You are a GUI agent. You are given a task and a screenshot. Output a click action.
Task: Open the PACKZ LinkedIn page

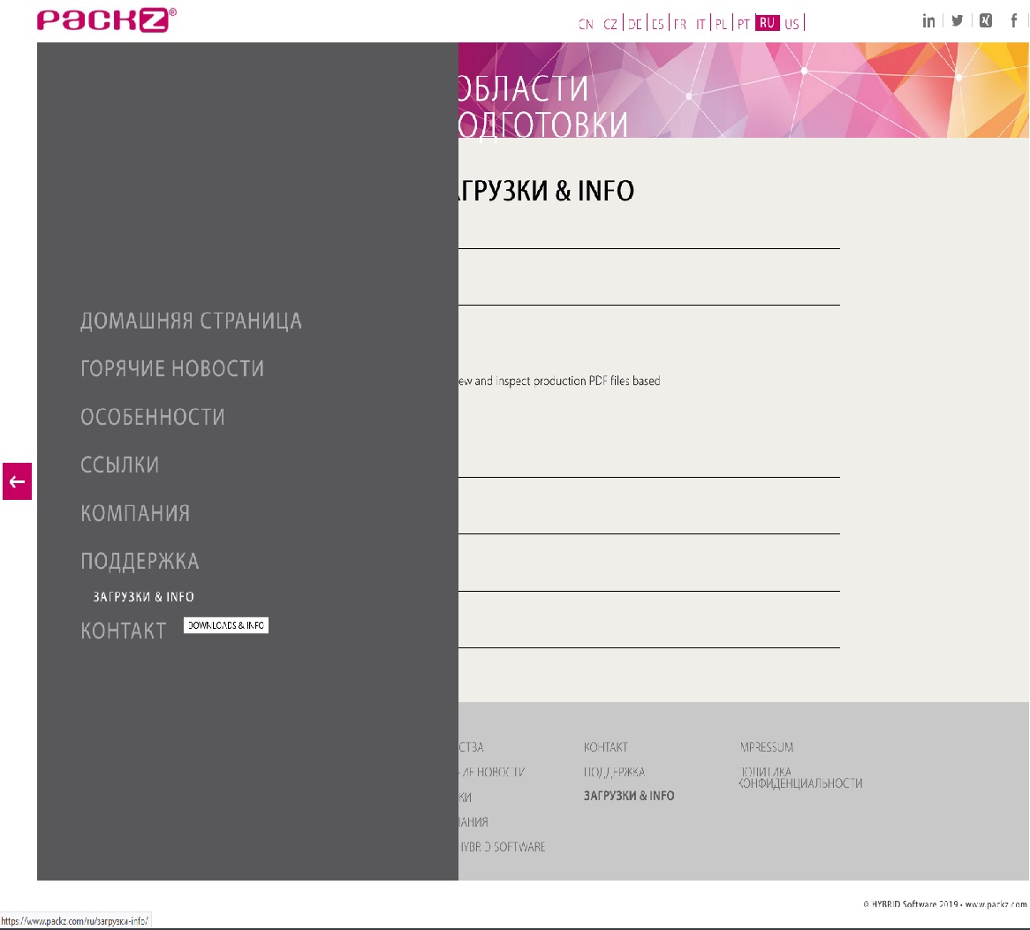(928, 21)
